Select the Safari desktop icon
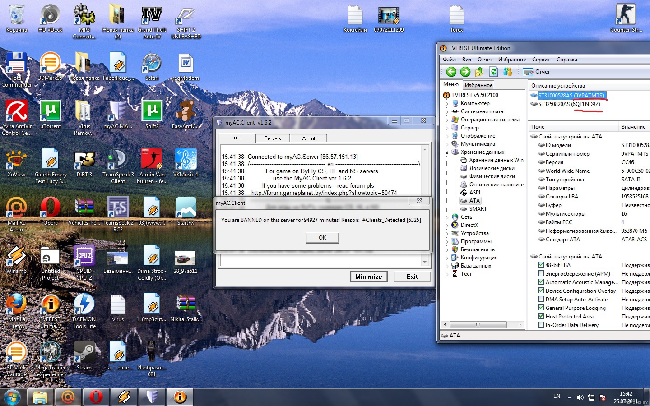 pos(152,67)
